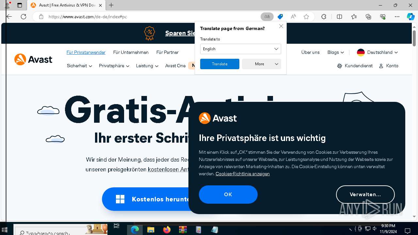Close the Avast browser tab
Screen dimensions: 418x235
coord(100,5)
